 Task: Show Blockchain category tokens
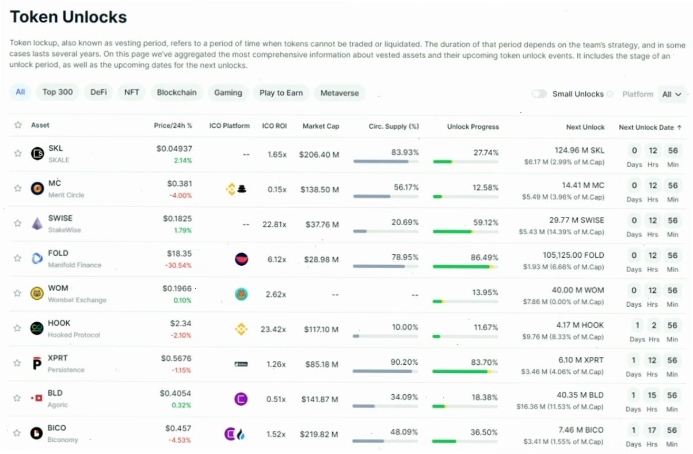click(x=177, y=92)
